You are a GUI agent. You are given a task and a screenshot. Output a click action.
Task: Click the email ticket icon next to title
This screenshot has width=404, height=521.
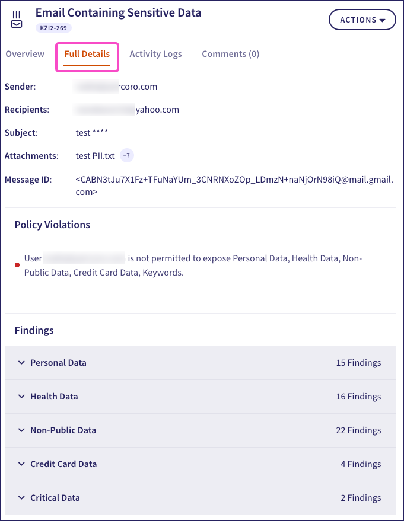(17, 20)
